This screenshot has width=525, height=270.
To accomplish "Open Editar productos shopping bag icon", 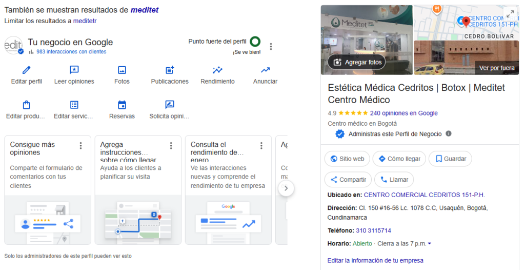I will [27, 105].
